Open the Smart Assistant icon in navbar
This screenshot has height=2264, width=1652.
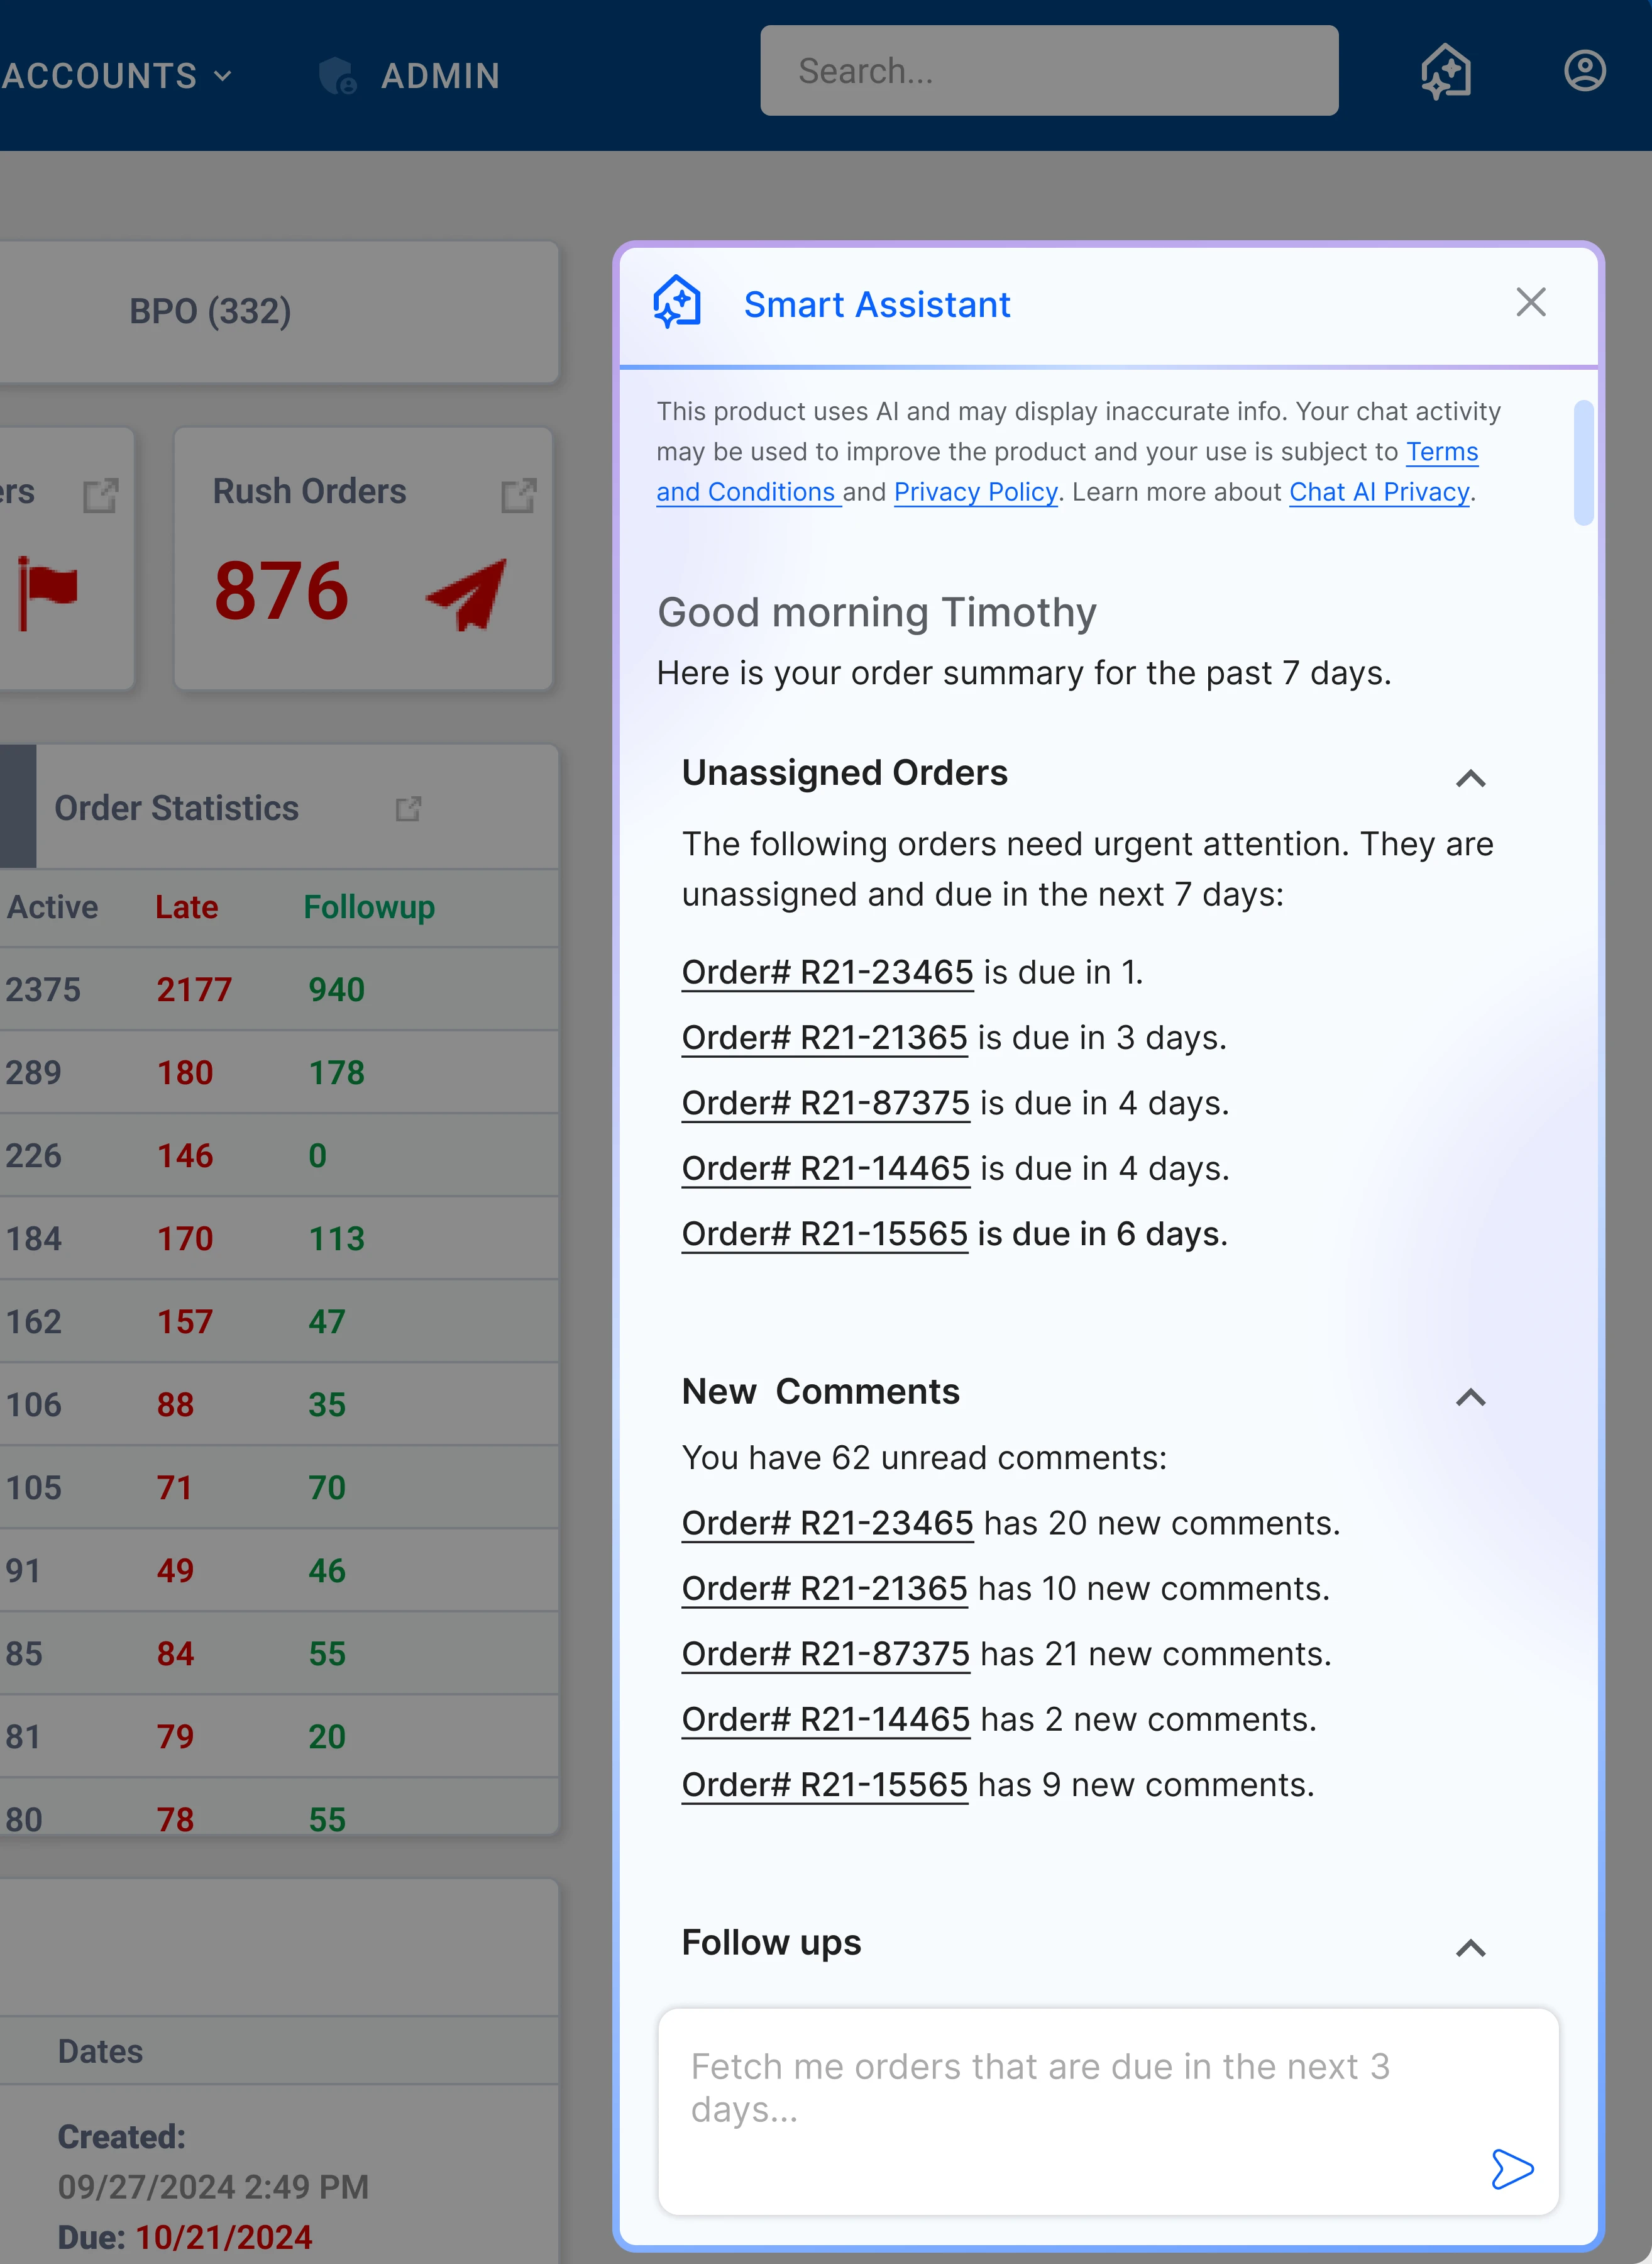click(x=1446, y=72)
